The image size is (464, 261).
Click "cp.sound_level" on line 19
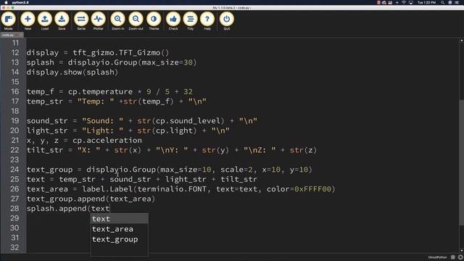(188, 121)
